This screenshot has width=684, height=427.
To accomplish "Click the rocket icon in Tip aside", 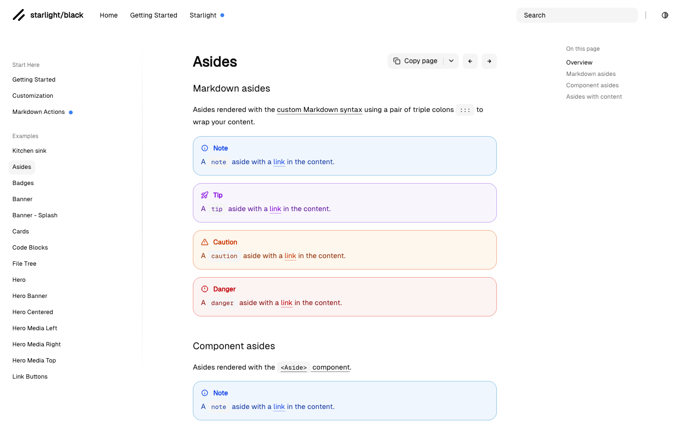I will click(205, 195).
